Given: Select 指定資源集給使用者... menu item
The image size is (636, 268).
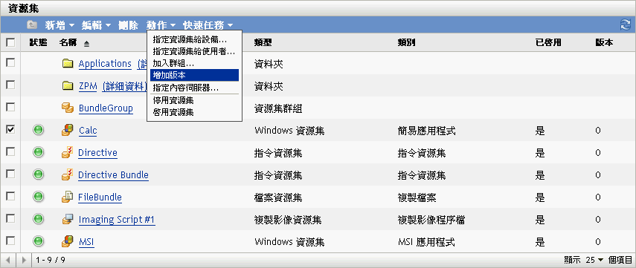Looking at the screenshot, I should tap(194, 51).
